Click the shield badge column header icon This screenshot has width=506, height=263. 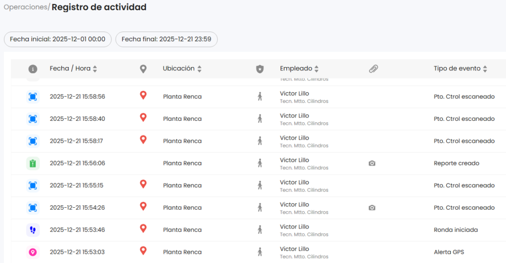[x=260, y=69]
